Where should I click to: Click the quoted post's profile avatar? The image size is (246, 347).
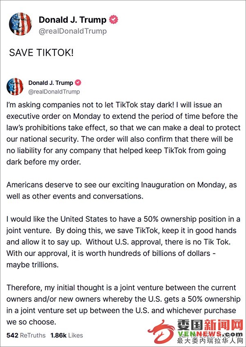click(x=15, y=87)
